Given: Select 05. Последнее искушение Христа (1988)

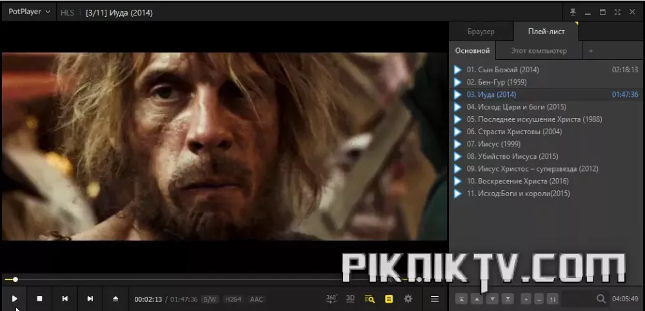Looking at the screenshot, I should coord(547,119).
